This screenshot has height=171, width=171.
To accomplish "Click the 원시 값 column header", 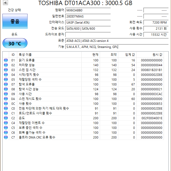I will pyautogui.click(x=150, y=55).
